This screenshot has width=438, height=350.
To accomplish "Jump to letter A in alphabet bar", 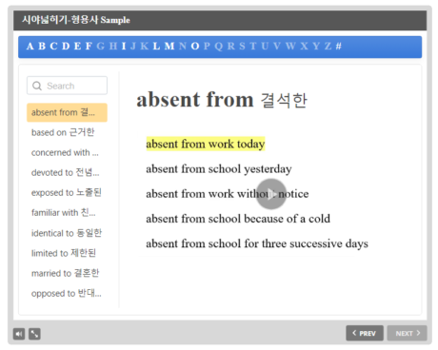I will (30, 47).
